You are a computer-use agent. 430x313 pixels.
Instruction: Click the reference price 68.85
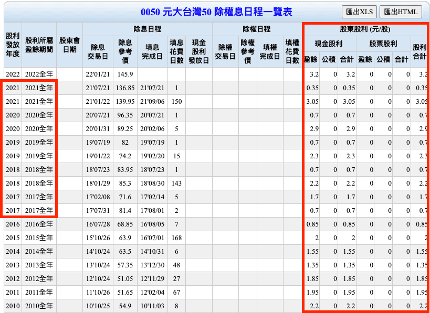pyautogui.click(x=125, y=224)
